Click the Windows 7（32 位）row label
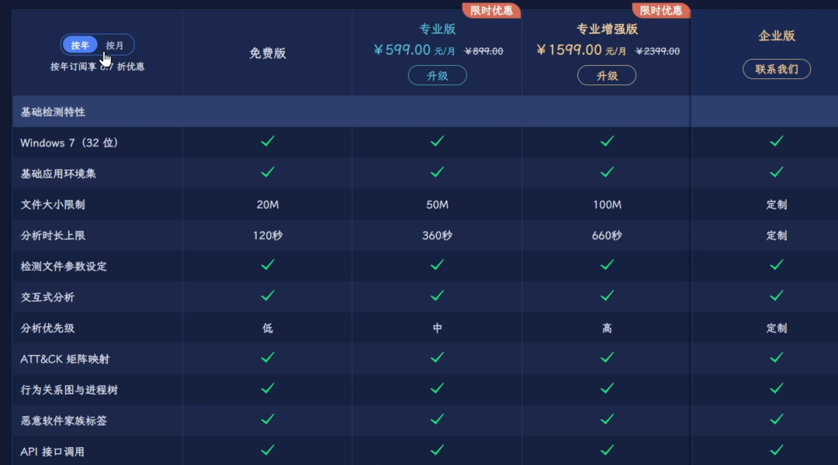Image resolution: width=838 pixels, height=465 pixels. pyautogui.click(x=69, y=143)
